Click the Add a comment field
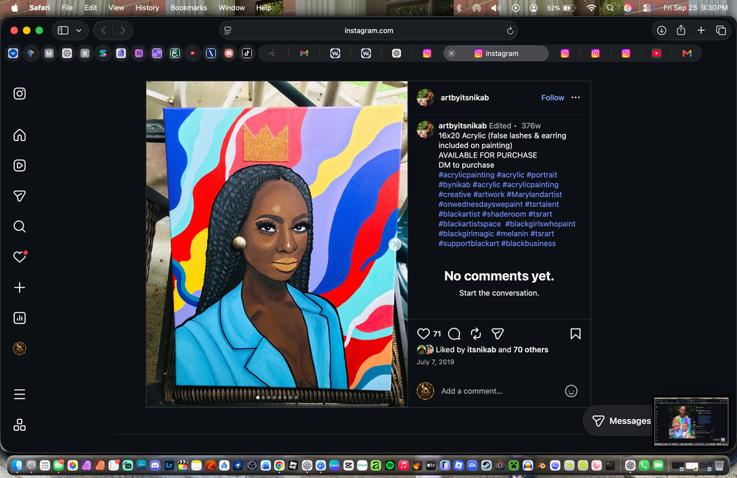Image resolution: width=737 pixels, height=478 pixels. (498, 391)
